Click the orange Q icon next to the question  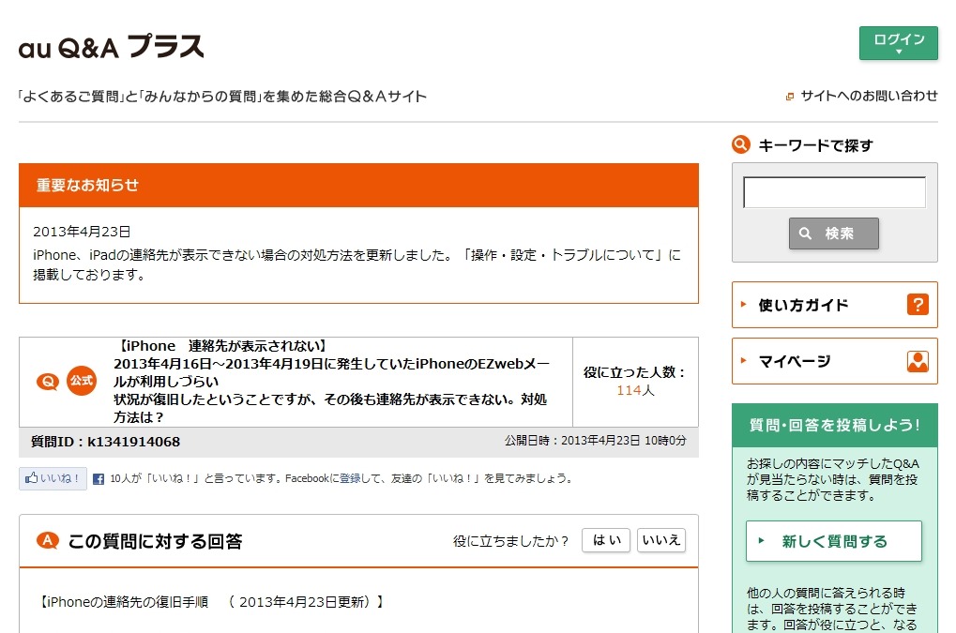47,382
